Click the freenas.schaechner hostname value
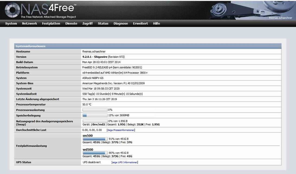296x174 pixels. click(94, 51)
